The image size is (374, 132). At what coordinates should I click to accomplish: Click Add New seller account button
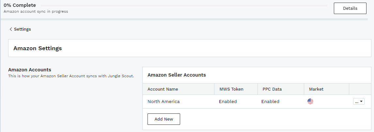[x=164, y=119]
